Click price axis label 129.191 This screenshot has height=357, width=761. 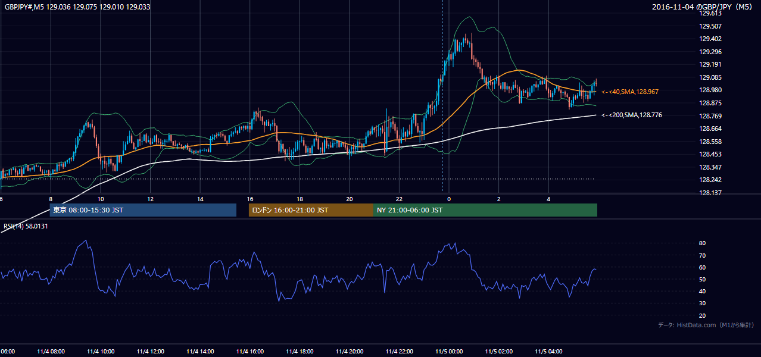point(710,64)
